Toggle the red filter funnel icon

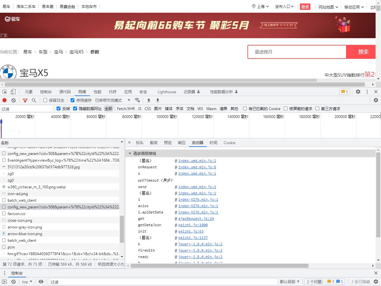(x=25, y=100)
